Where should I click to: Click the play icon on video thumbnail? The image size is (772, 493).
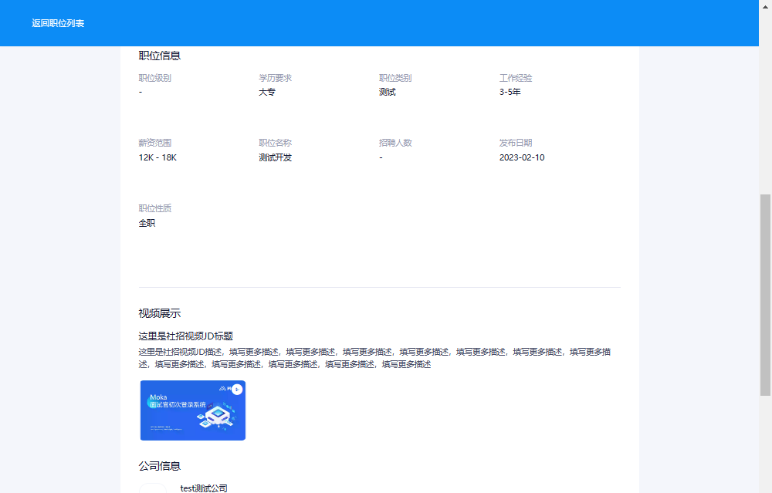click(237, 389)
